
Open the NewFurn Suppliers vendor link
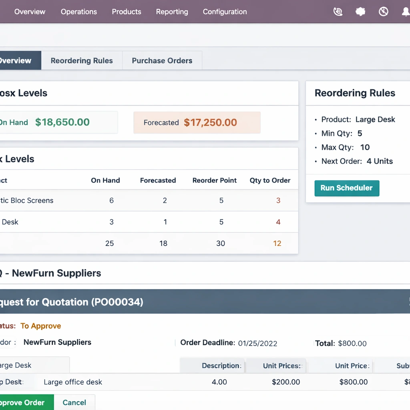click(x=57, y=342)
